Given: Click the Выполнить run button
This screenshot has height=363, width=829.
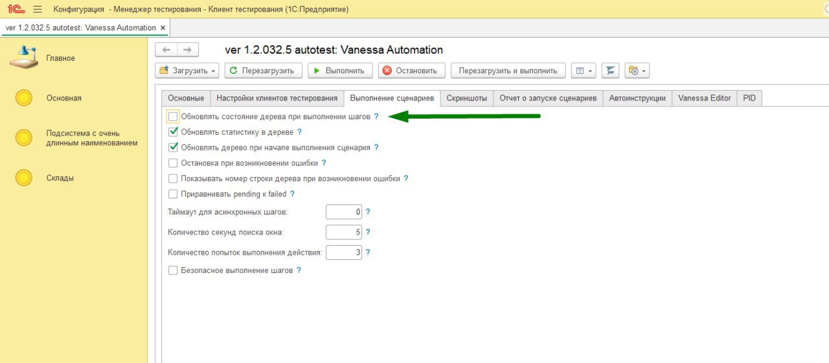Looking at the screenshot, I should [x=340, y=71].
